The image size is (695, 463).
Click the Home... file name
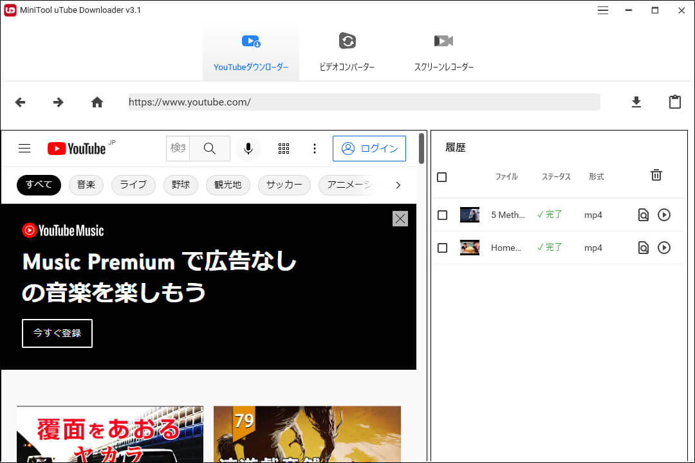506,248
